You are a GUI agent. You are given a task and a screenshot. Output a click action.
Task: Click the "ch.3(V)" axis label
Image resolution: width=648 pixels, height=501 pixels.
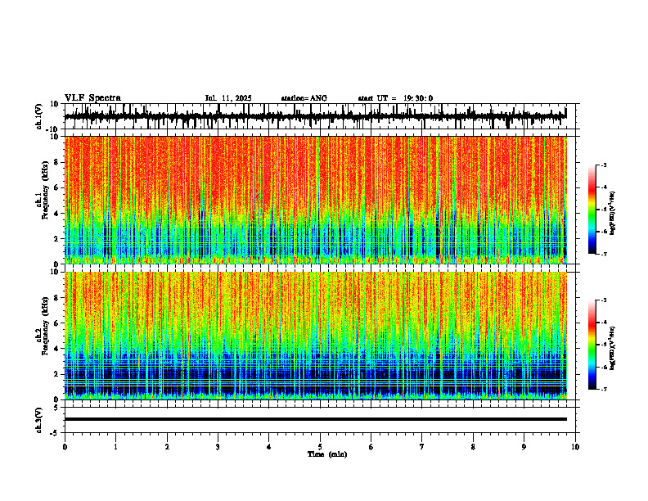tap(39, 421)
